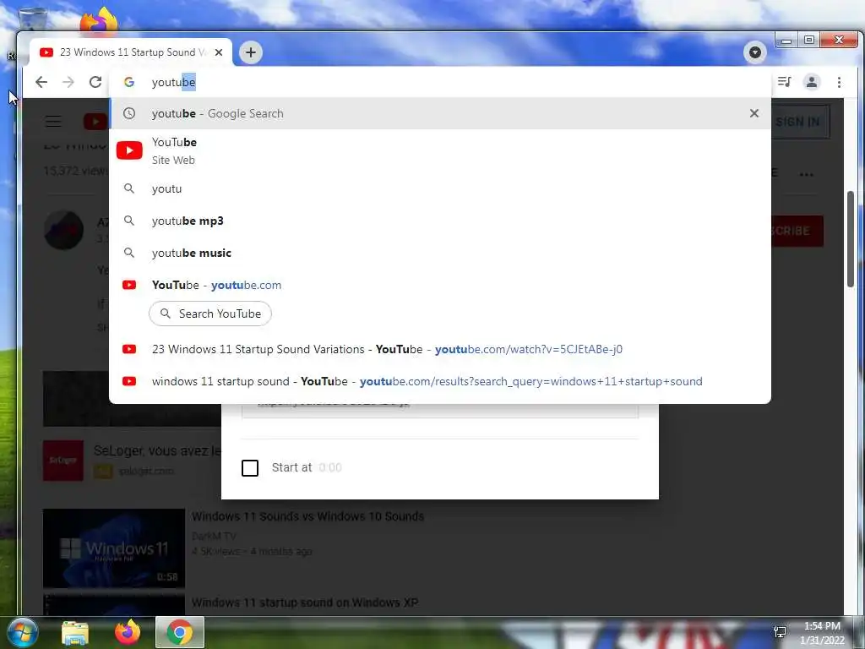Click the SeLoger ad logo

coord(63,461)
